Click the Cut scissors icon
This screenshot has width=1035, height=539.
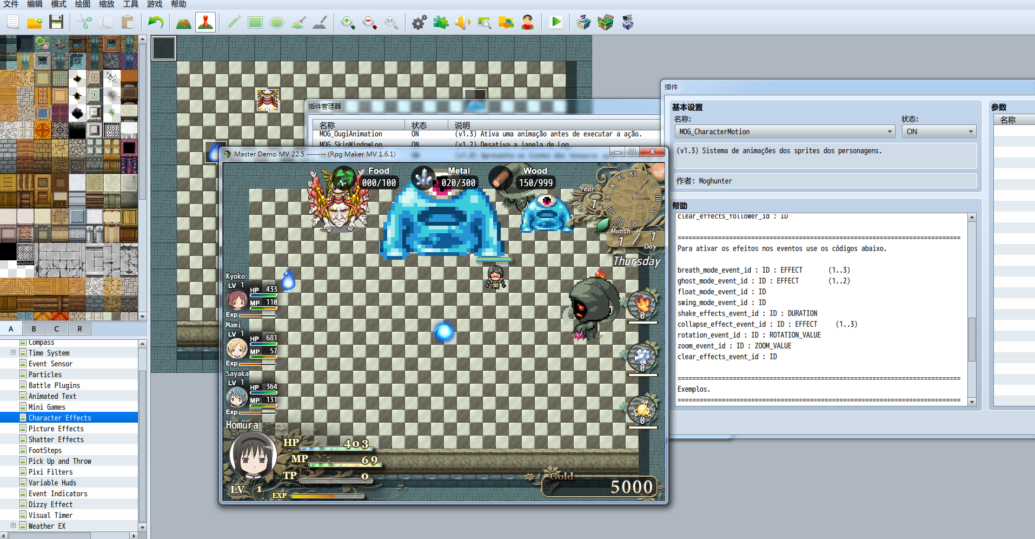click(84, 22)
